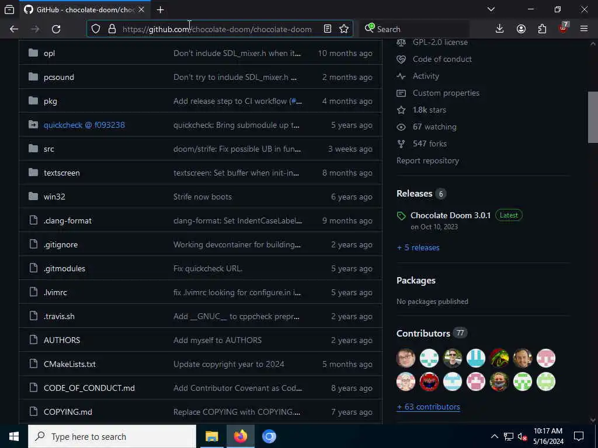Open the Windows Start menu
This screenshot has height=448, width=598.
(x=14, y=436)
